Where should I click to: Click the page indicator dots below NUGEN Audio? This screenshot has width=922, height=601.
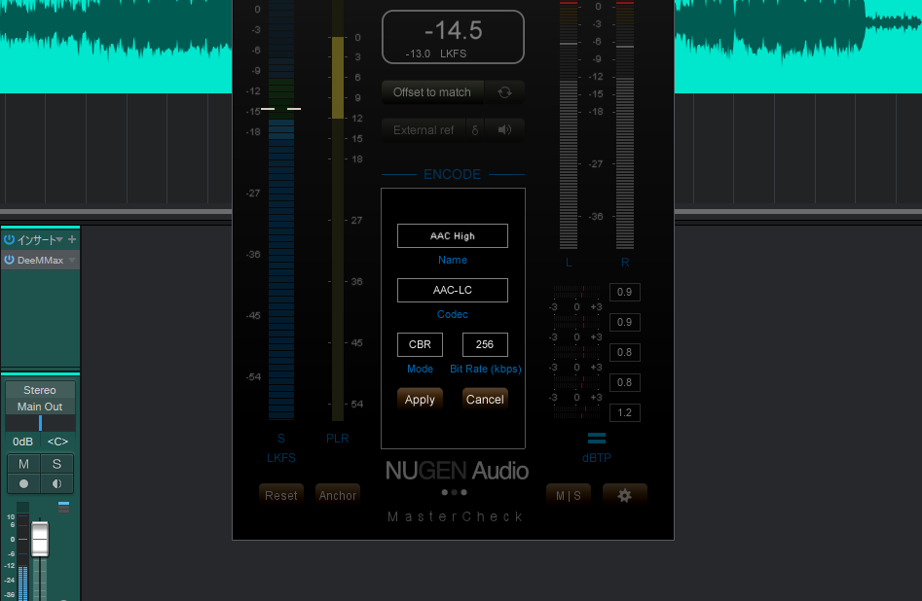[454, 492]
